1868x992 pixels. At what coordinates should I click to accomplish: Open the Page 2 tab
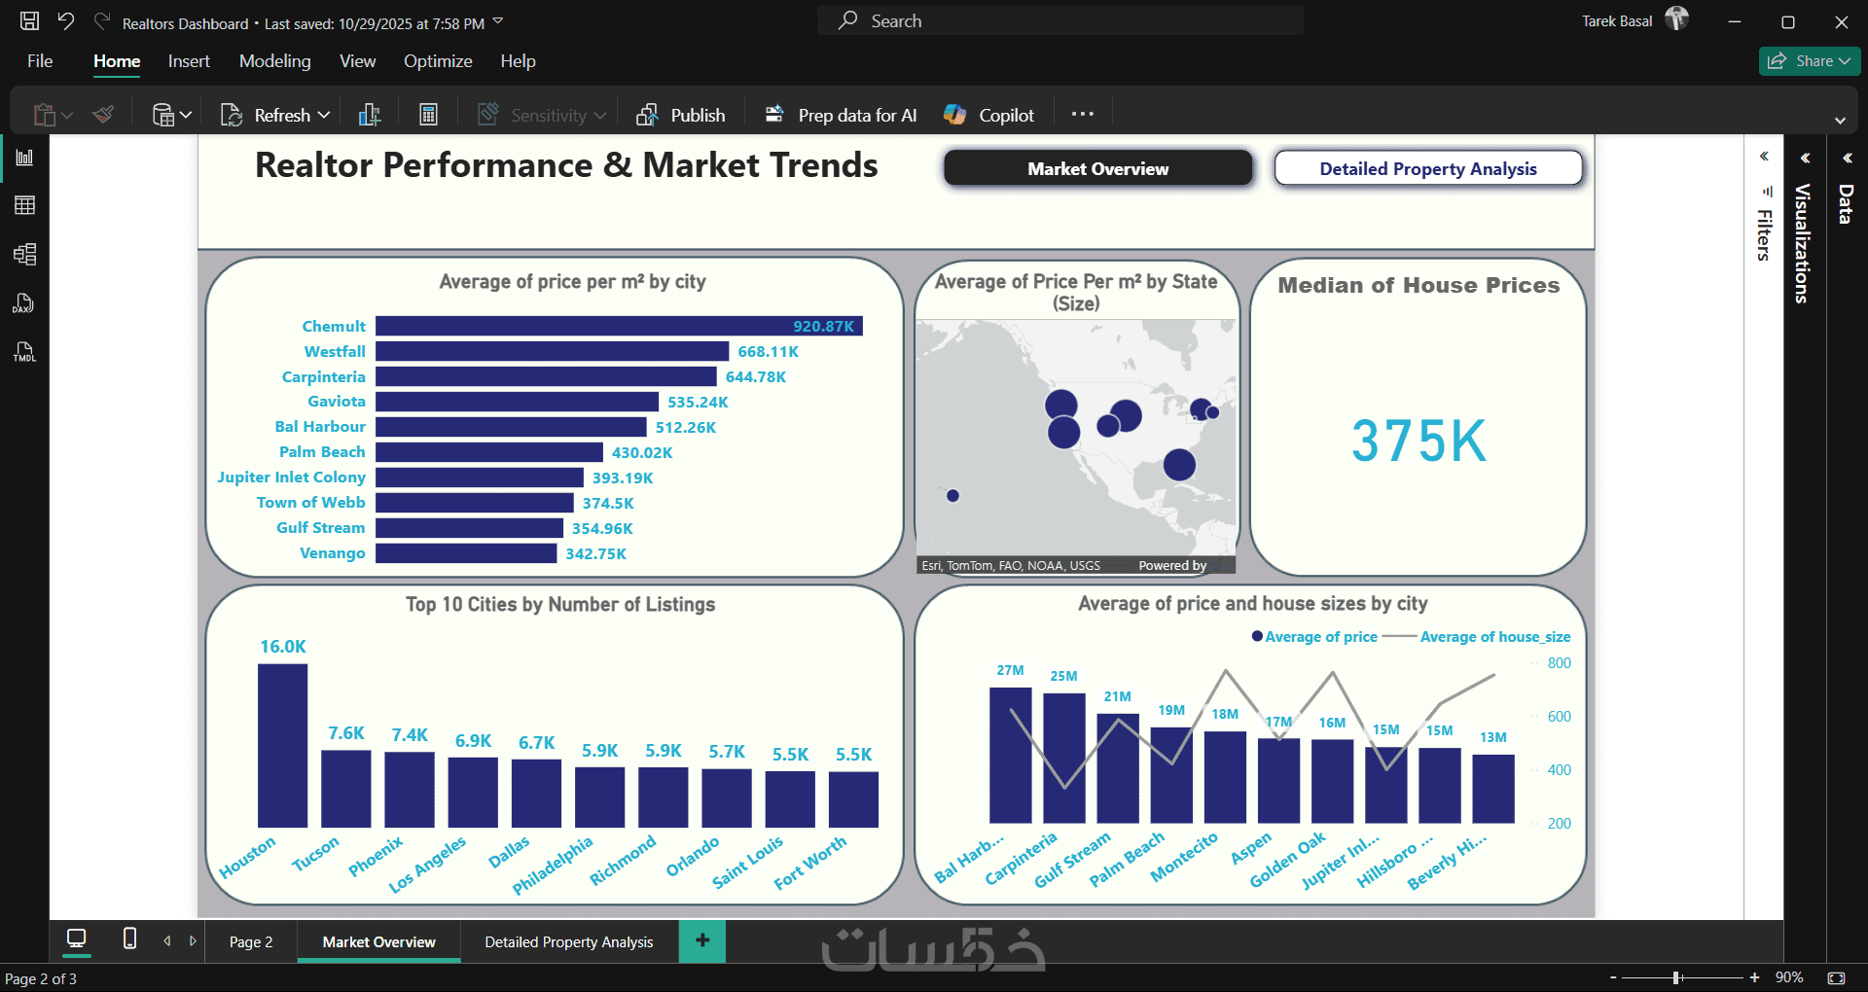251,941
